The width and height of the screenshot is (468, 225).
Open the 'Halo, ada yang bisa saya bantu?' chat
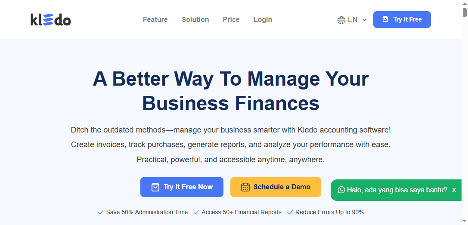pyautogui.click(x=397, y=190)
